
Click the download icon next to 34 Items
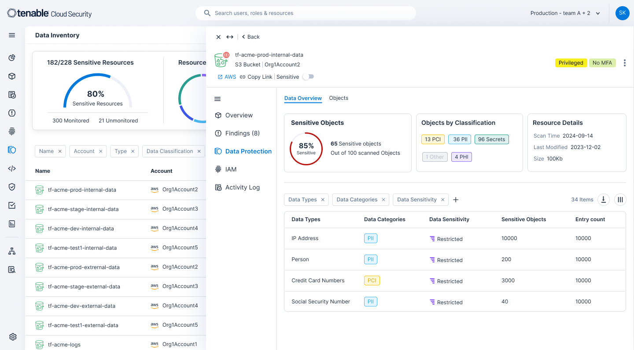[x=604, y=200]
